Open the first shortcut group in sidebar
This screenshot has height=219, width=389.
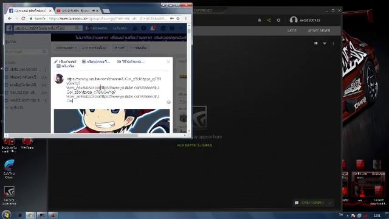click(26, 69)
